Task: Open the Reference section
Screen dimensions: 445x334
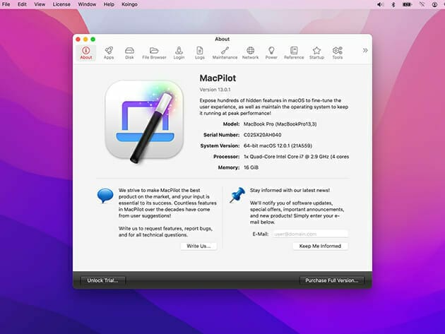Action: [294, 53]
